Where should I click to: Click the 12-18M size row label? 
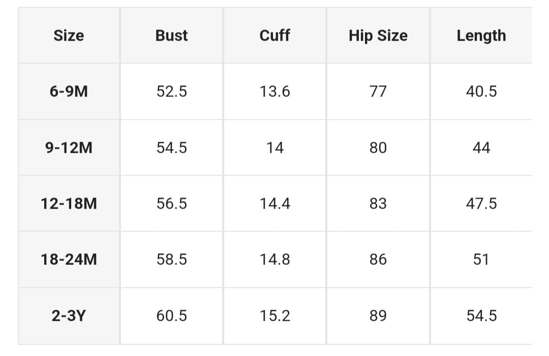click(x=69, y=204)
